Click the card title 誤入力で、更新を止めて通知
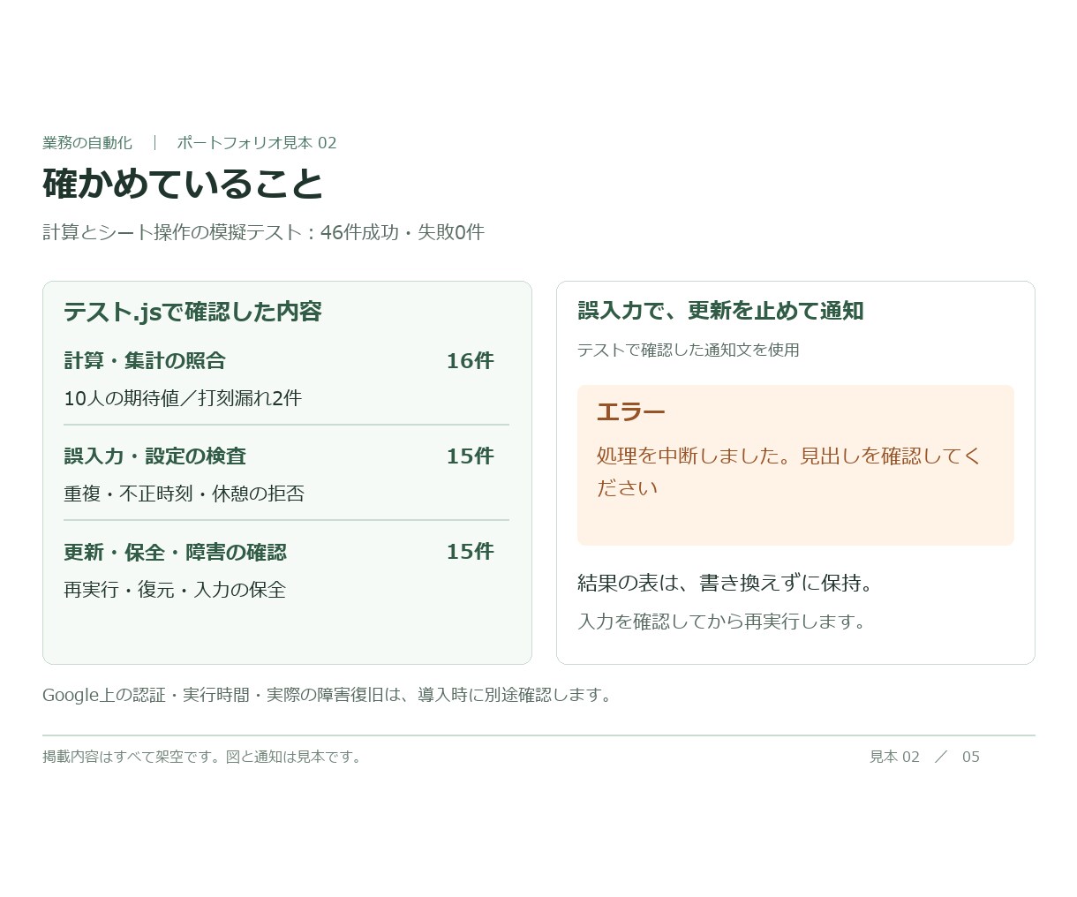Image resolution: width=1077 pixels, height=897 pixels. point(720,311)
